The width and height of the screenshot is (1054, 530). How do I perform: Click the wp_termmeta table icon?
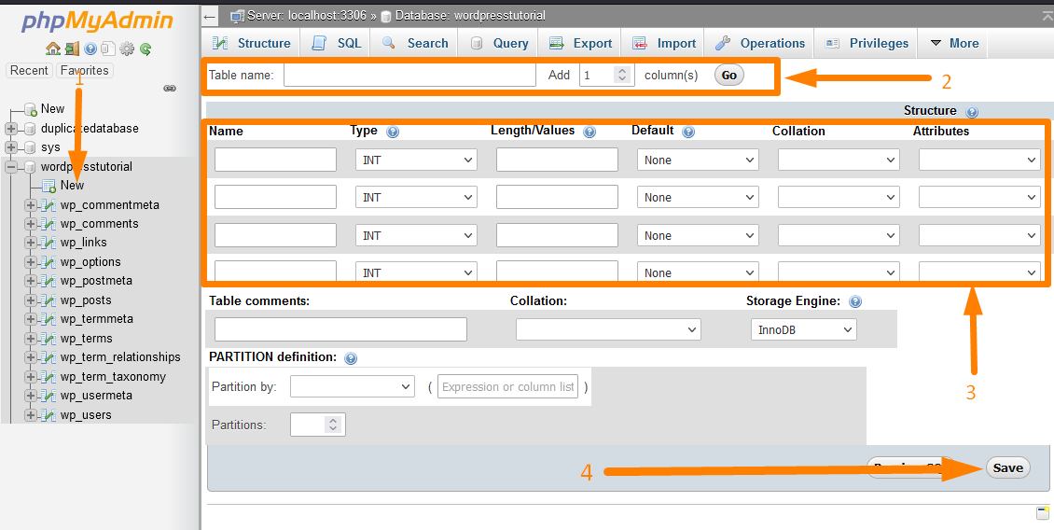coord(48,319)
